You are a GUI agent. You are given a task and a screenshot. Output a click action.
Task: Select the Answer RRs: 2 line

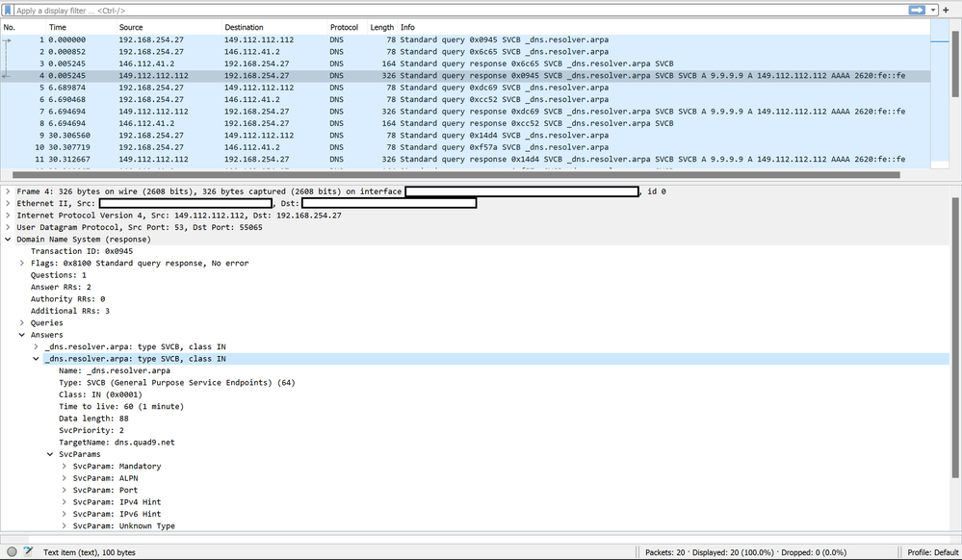pyautogui.click(x=61, y=287)
